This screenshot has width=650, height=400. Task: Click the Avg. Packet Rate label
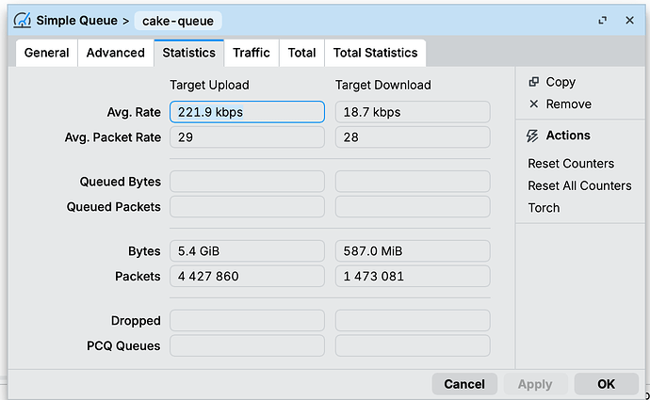click(113, 137)
